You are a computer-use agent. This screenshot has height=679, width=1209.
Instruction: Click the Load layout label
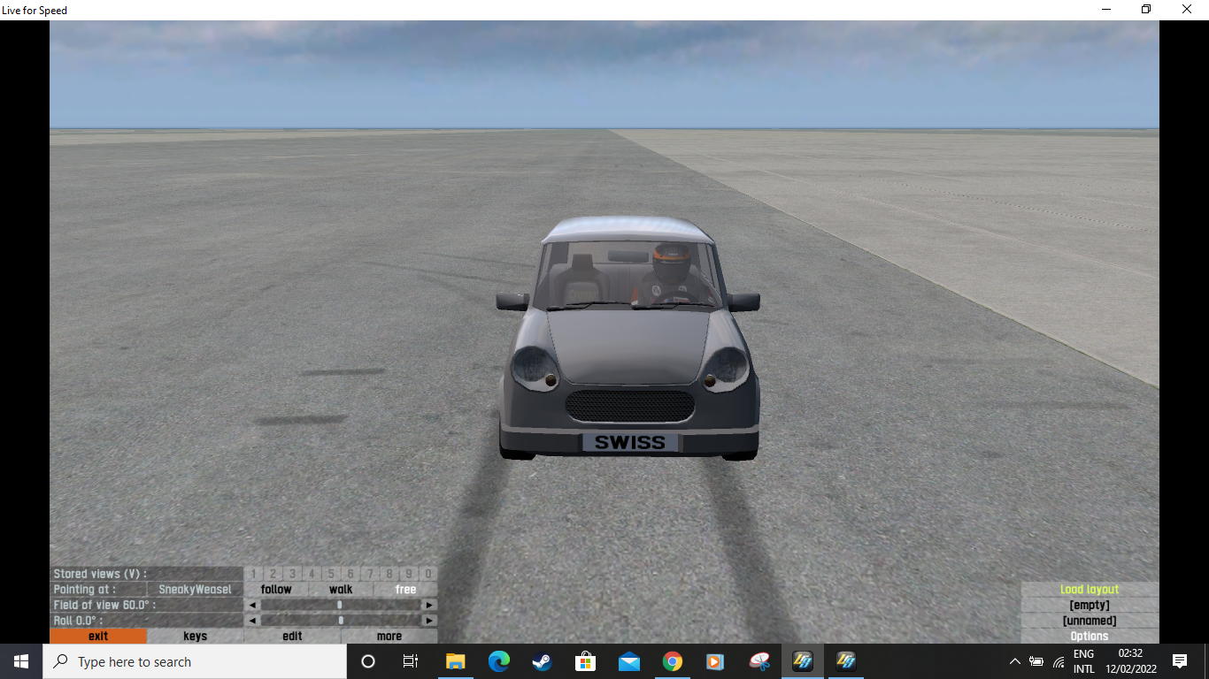click(x=1090, y=590)
